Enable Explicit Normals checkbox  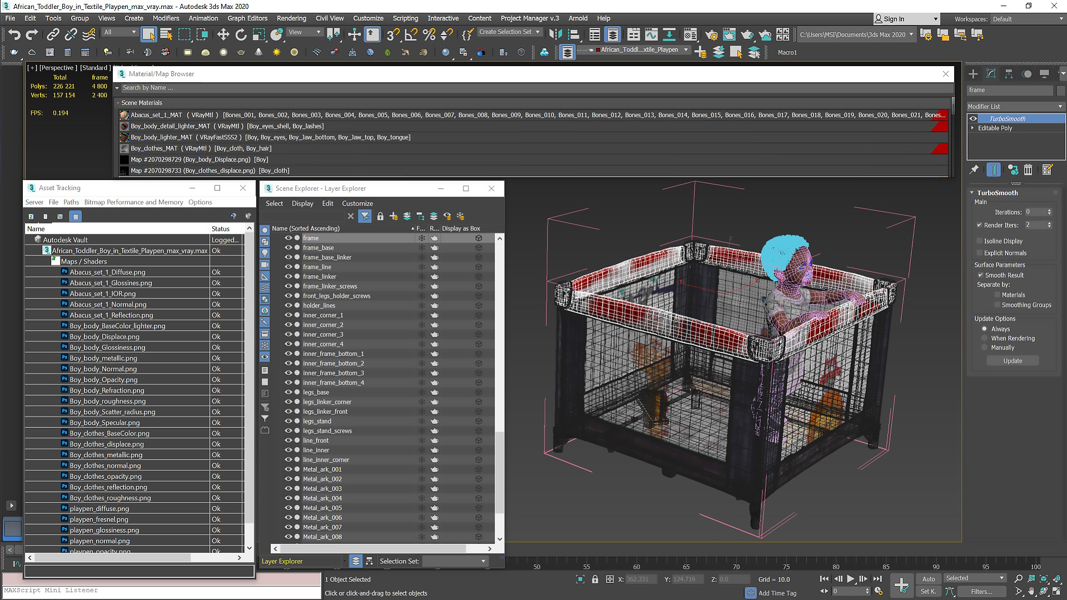tap(980, 253)
